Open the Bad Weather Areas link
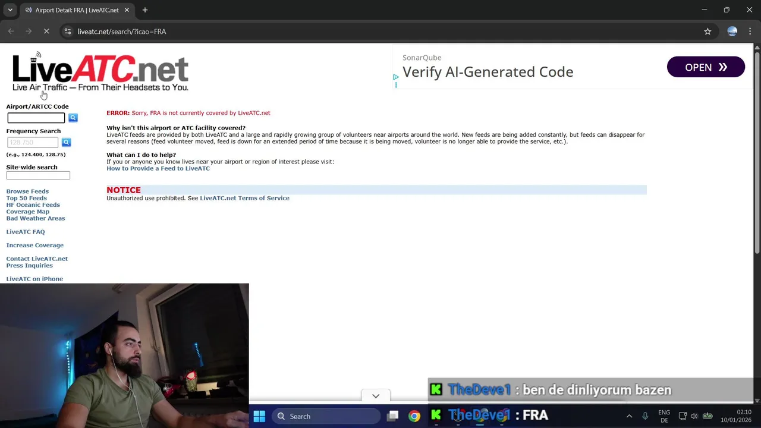This screenshot has width=761, height=428. pos(36,218)
